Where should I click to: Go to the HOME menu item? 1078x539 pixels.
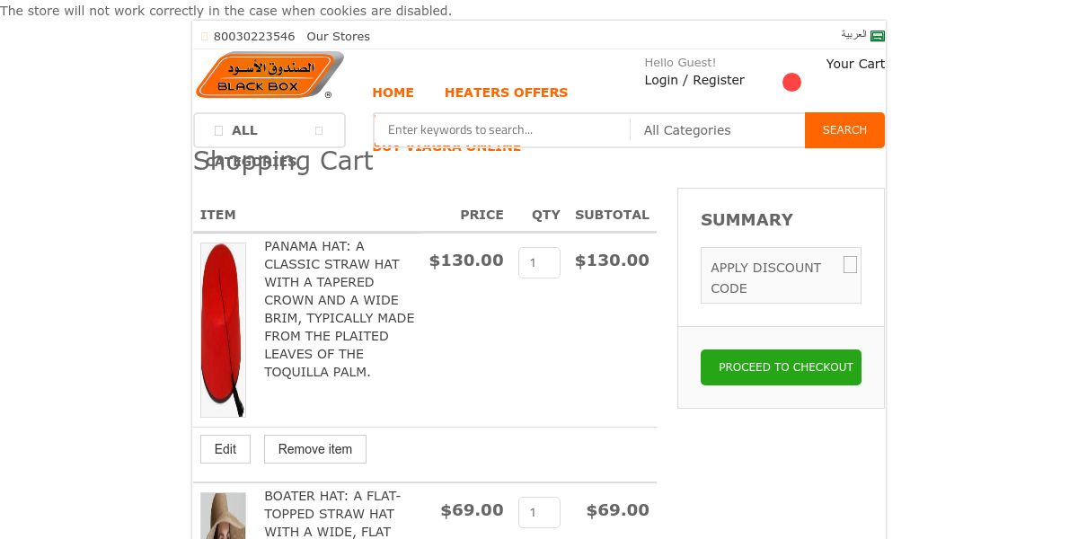click(x=393, y=93)
